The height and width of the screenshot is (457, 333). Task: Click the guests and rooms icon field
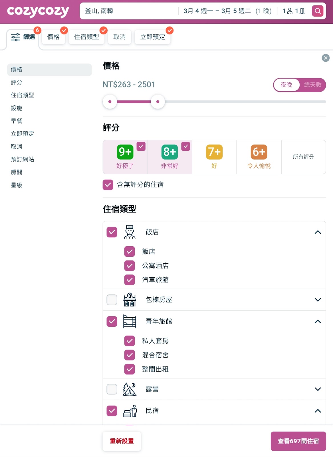tap(294, 11)
